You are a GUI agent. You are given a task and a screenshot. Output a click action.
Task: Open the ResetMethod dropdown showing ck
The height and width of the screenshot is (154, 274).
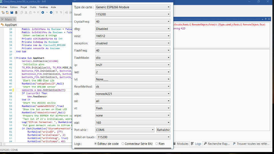tap(133, 87)
